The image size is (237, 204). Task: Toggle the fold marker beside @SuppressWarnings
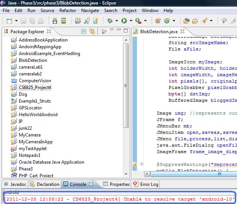tap(141, 164)
